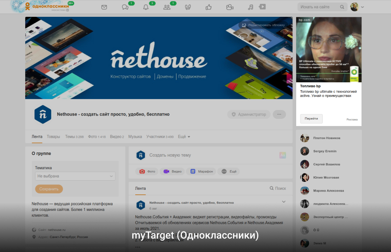Click the bp fuel ad image
Screen dimensions: 391x252
[329, 50]
